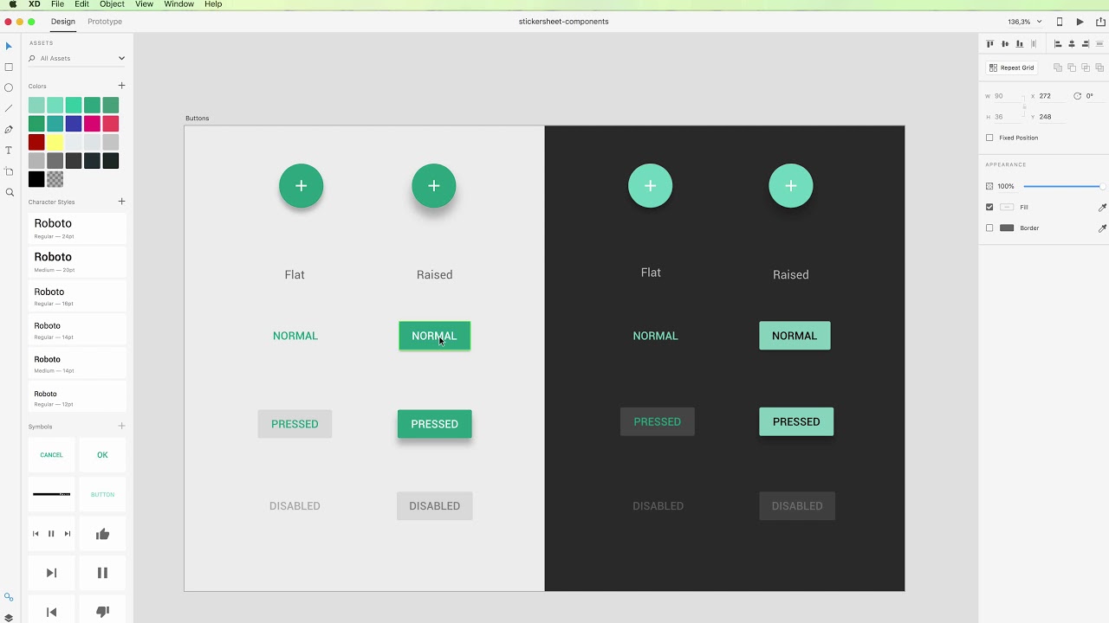Select Roboto Medium 20pt character style
Screen dimensions: 1109x623
(77, 262)
